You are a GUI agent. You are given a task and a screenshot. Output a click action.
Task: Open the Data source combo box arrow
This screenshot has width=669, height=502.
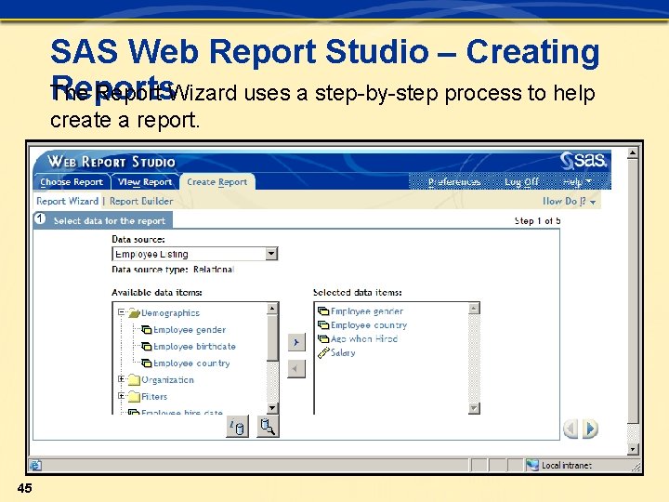[271, 254]
